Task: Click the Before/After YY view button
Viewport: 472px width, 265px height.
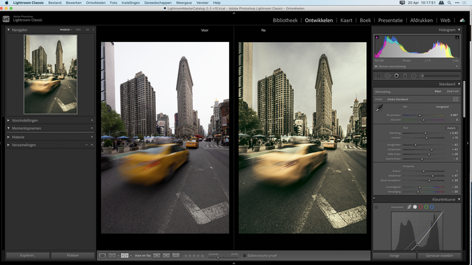Action: (125, 256)
